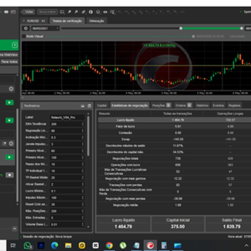Switch to the Testes de verificação tab
The image size is (251, 251).
[67, 21]
